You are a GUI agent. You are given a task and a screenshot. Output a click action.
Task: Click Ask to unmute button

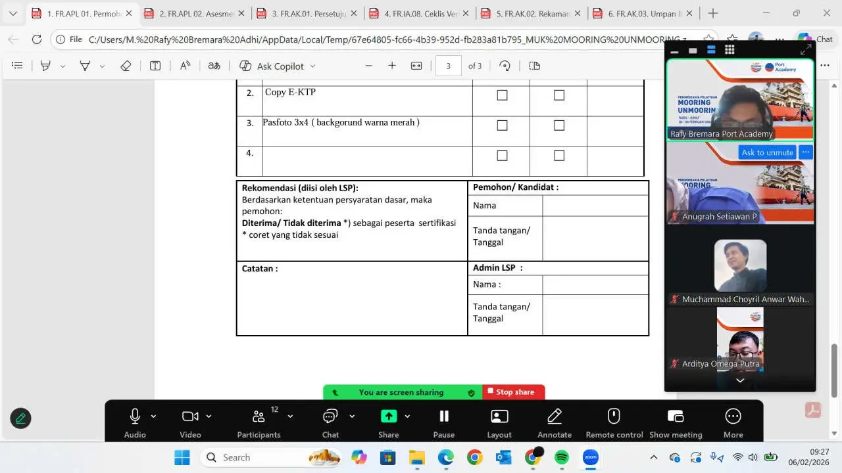point(767,152)
